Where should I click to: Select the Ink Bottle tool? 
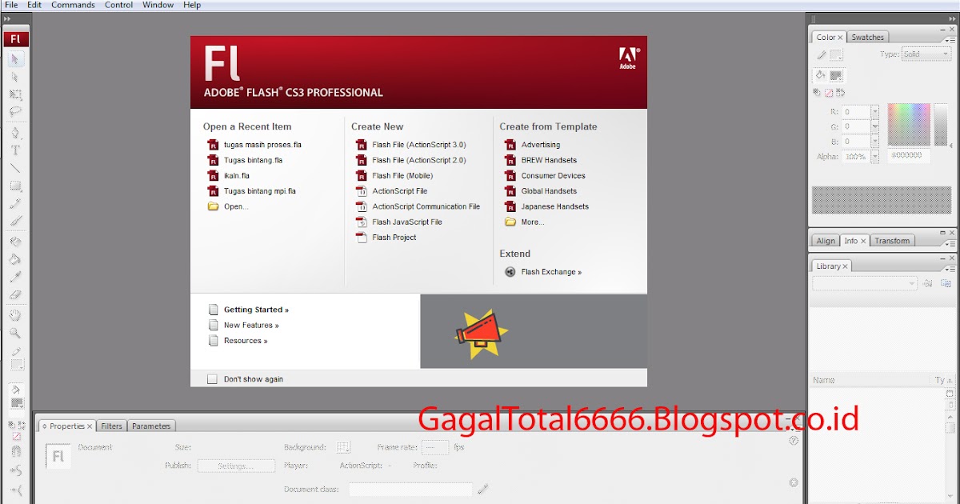(15, 242)
